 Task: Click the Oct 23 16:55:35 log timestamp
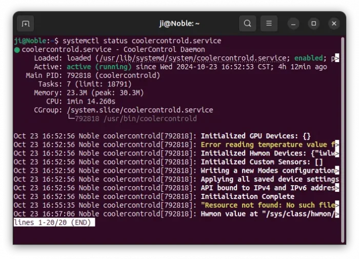coord(44,206)
